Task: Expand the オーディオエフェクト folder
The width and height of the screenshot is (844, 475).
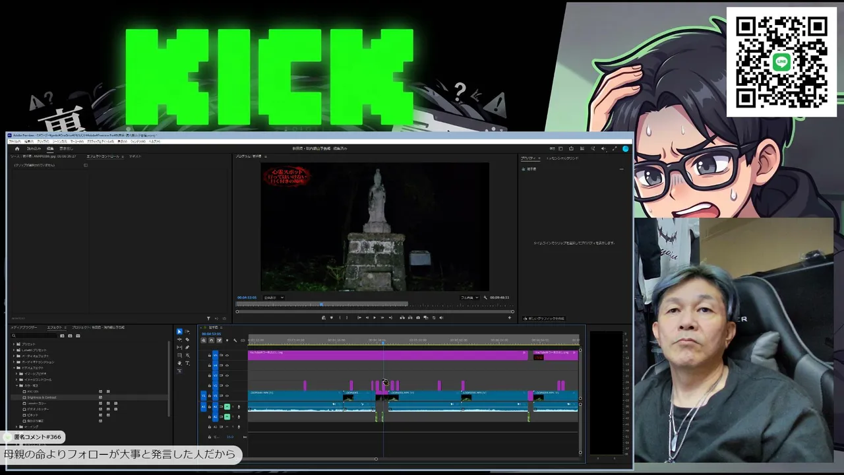Action: 14,356
